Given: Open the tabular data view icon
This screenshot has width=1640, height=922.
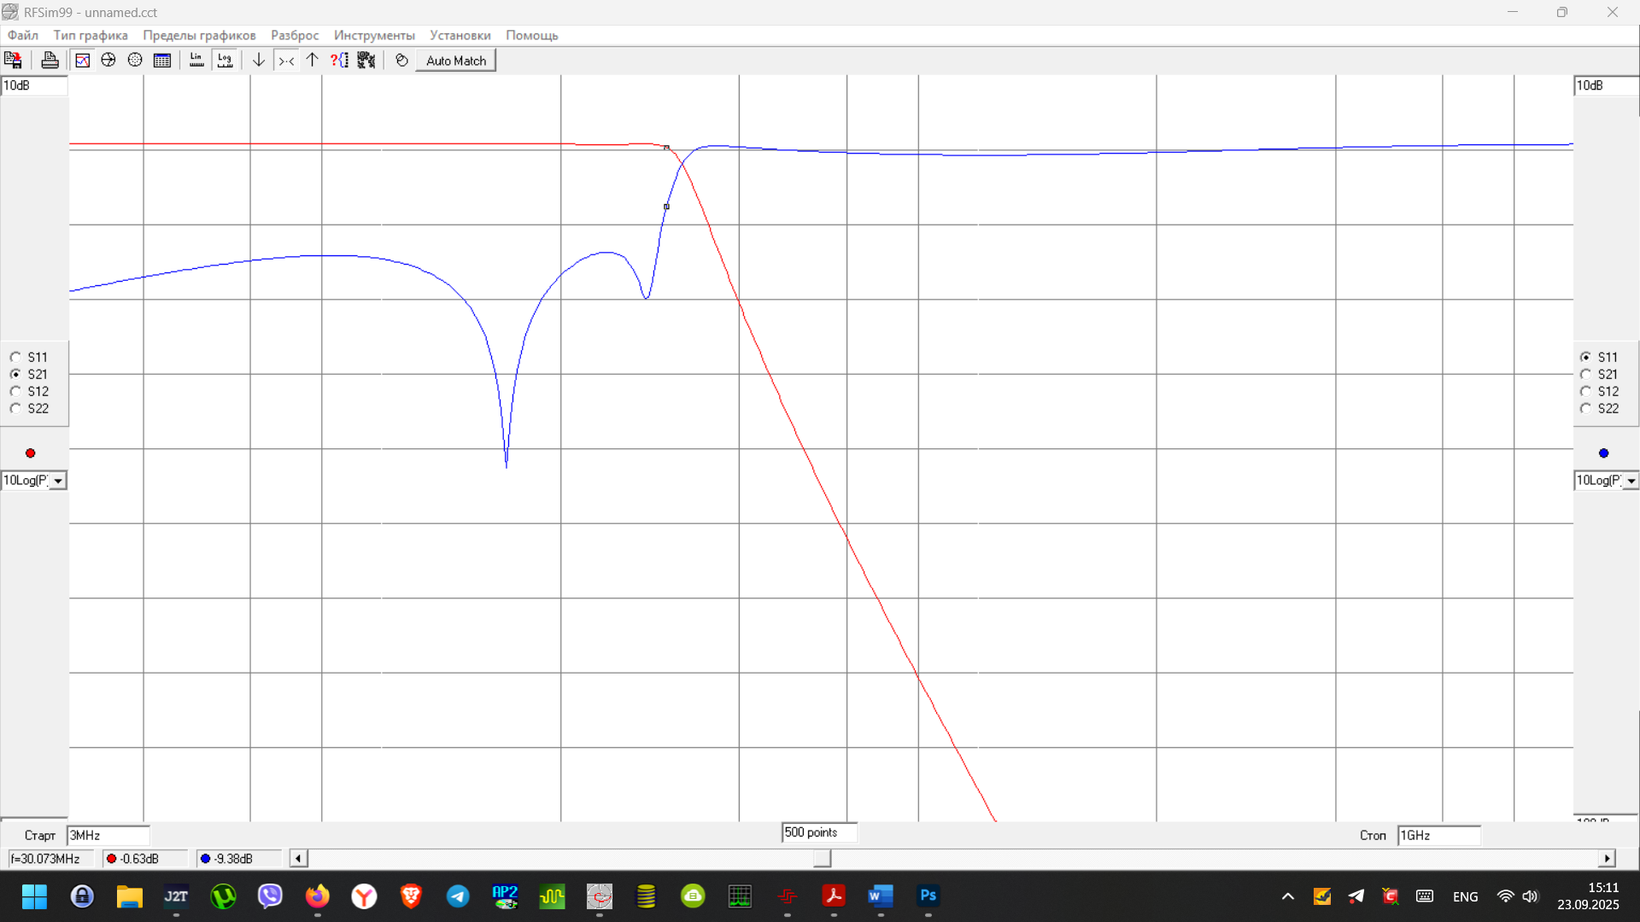Looking at the screenshot, I should pyautogui.click(x=162, y=61).
